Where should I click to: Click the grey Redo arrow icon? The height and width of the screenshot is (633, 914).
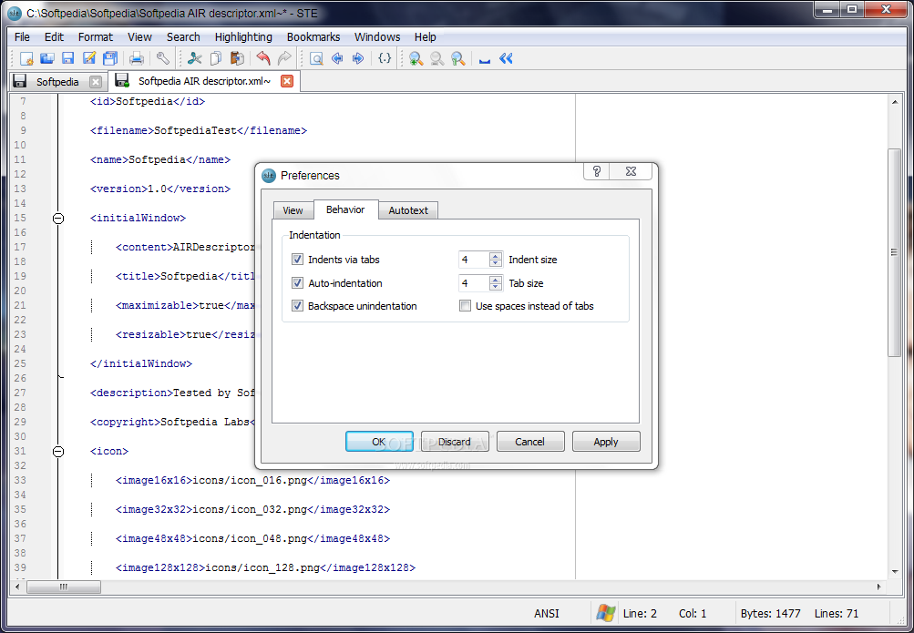[284, 58]
